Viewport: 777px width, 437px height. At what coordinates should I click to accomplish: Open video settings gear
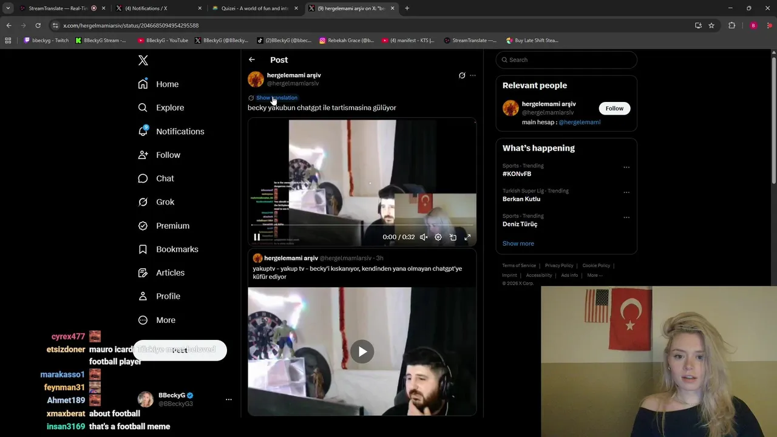[x=438, y=237]
